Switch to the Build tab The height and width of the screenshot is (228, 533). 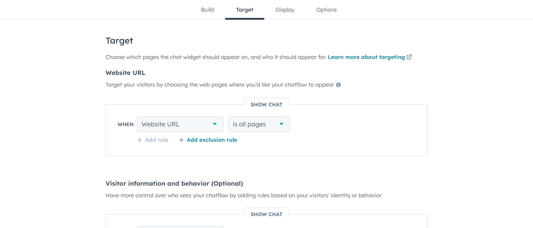point(207,10)
